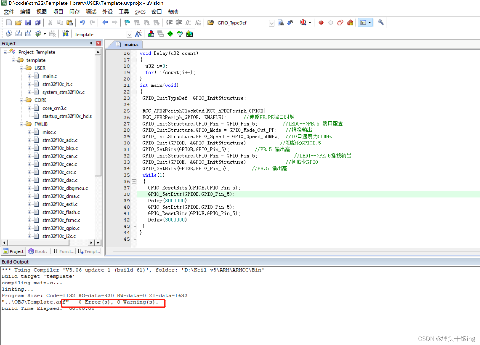This screenshot has width=480, height=345.
Task: Open Options for Target with the magic wand icon
Action: [x=139, y=34]
